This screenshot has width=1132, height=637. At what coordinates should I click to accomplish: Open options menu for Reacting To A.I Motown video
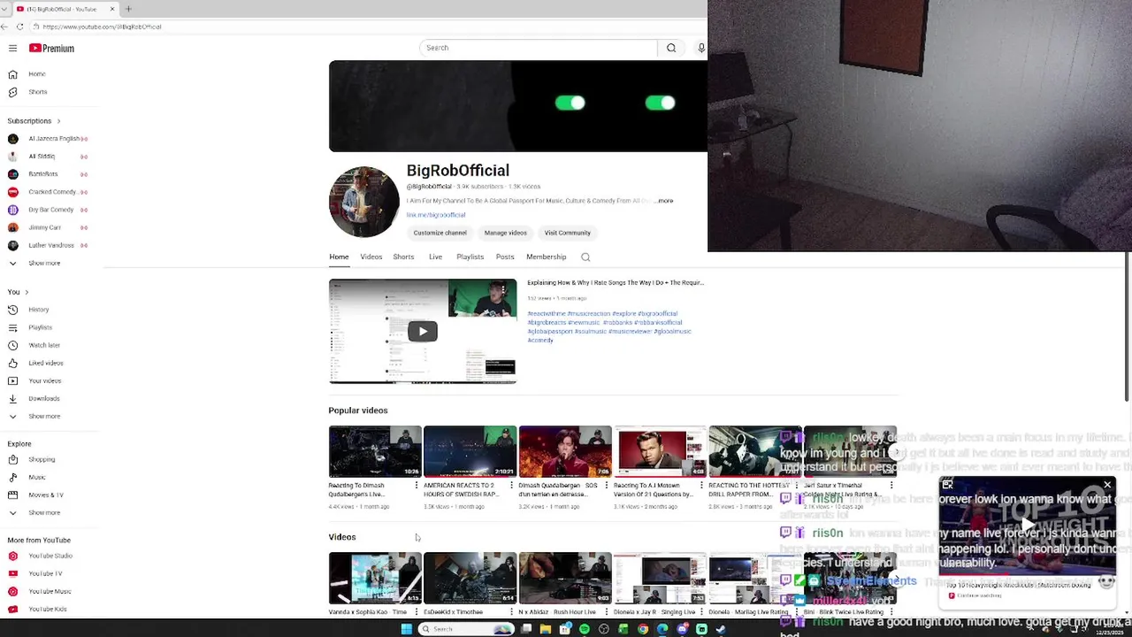click(701, 486)
